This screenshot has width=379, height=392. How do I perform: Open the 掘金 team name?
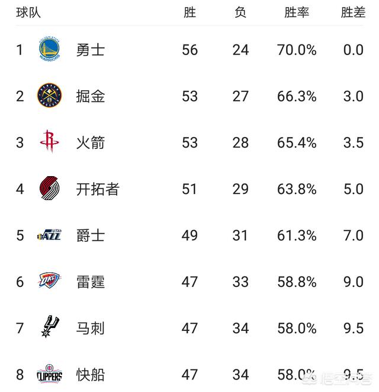point(91,96)
